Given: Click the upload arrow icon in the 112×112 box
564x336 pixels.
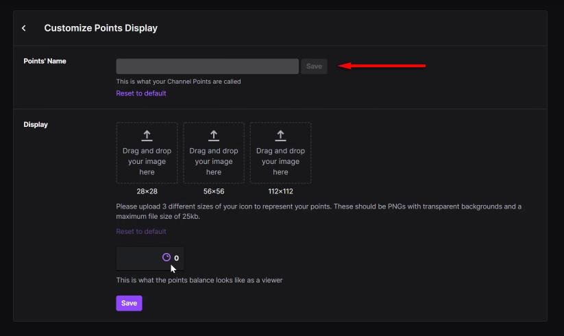Looking at the screenshot, I should coord(280,136).
